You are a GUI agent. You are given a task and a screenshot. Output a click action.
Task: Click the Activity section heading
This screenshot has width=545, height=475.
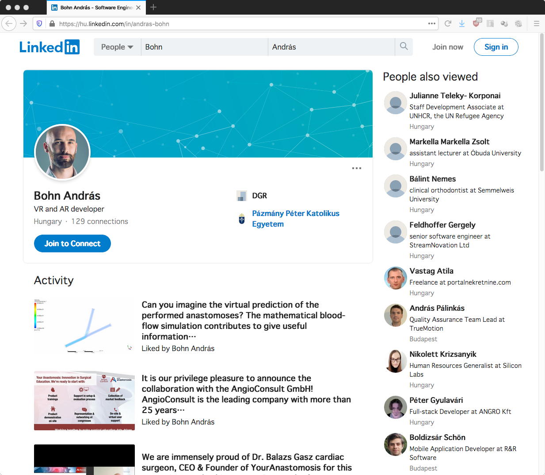click(x=54, y=280)
